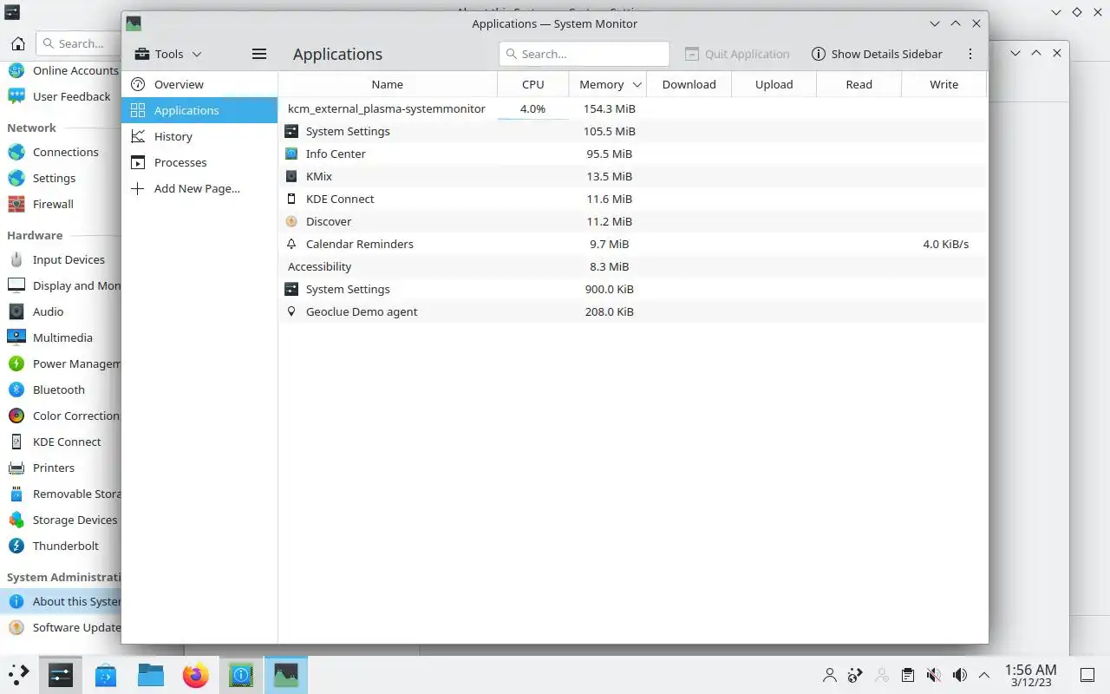
Task: Click the KMix app icon in list
Action: (291, 176)
